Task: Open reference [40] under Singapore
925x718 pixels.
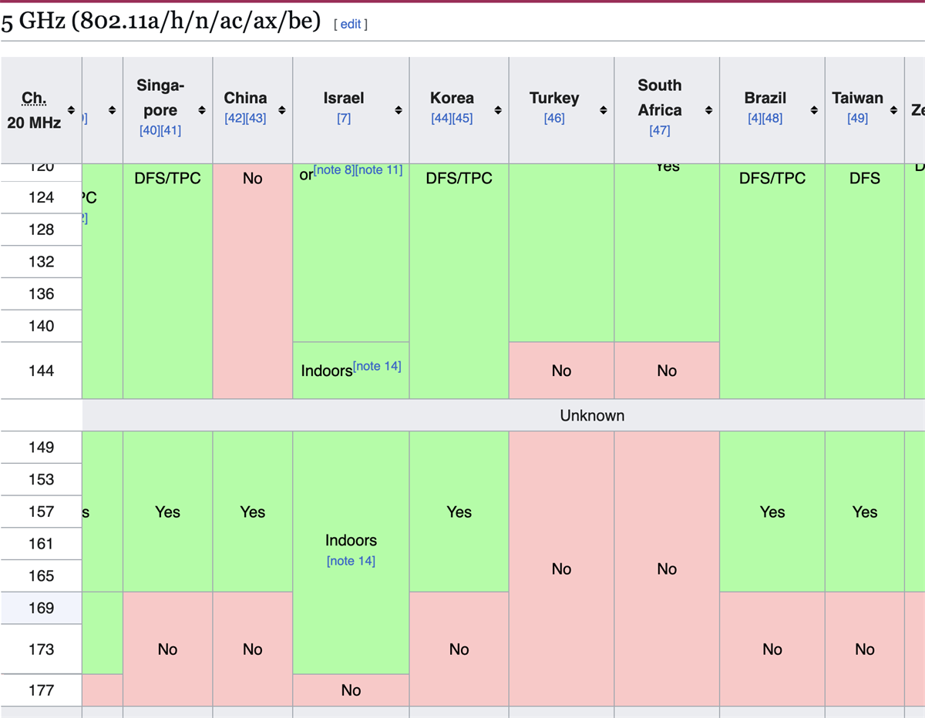Action: (150, 130)
